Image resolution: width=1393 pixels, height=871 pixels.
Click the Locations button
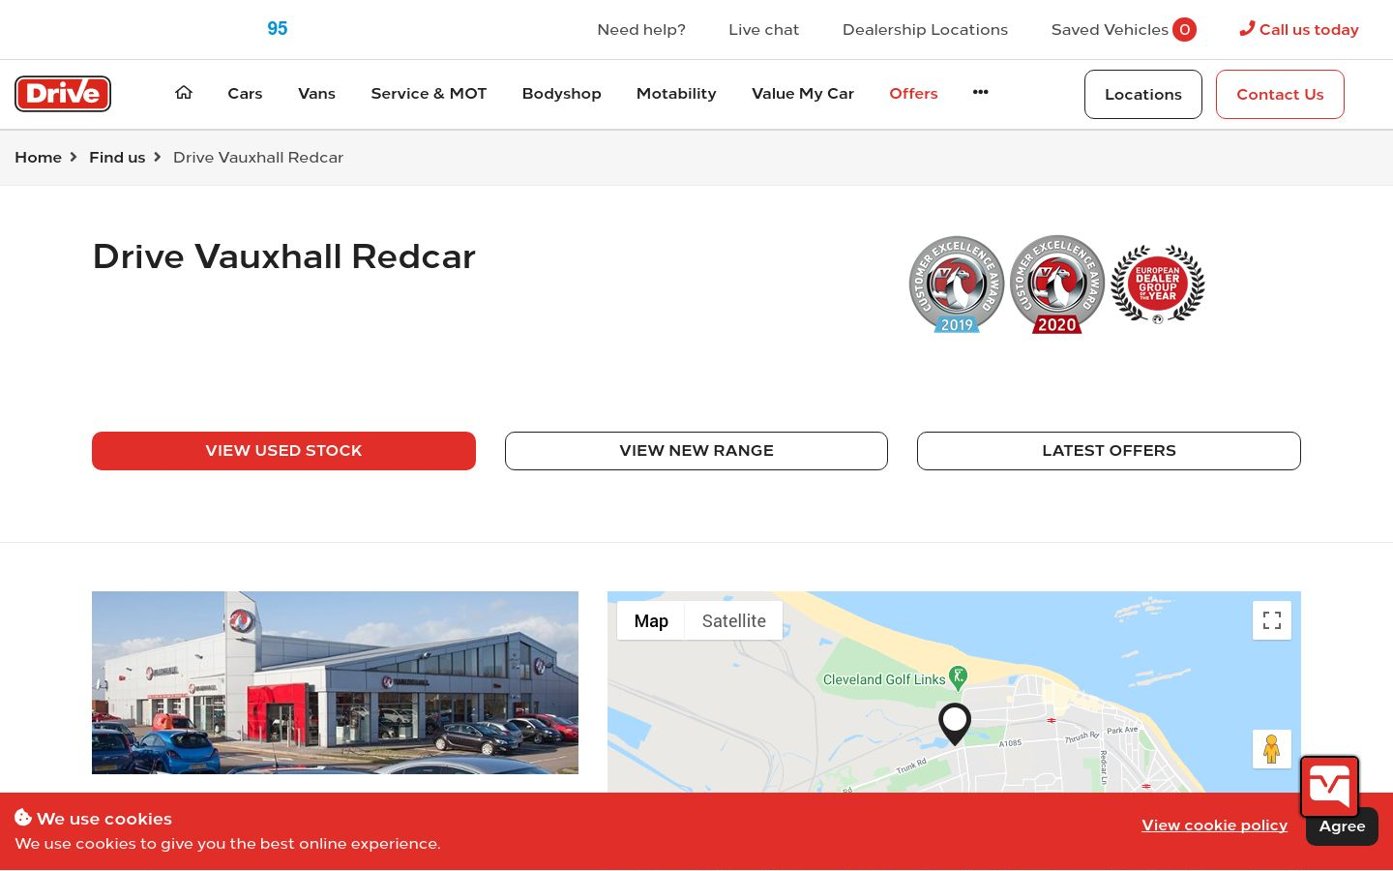(x=1143, y=94)
